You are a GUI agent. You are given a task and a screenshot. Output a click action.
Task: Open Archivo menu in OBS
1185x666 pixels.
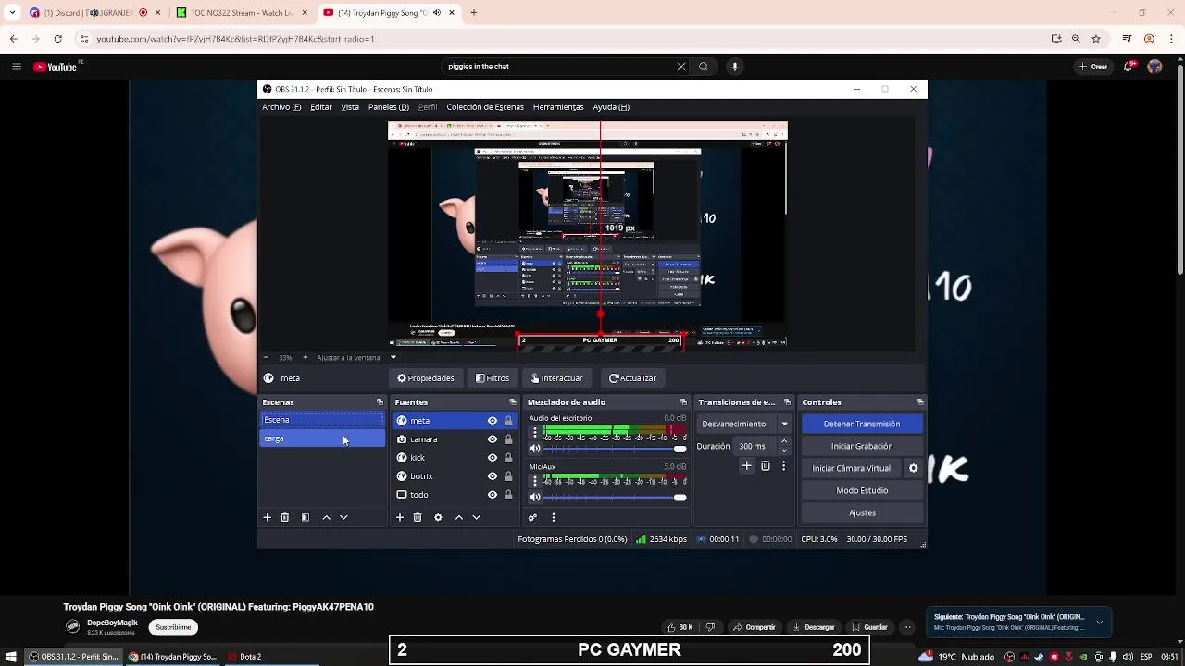281,107
